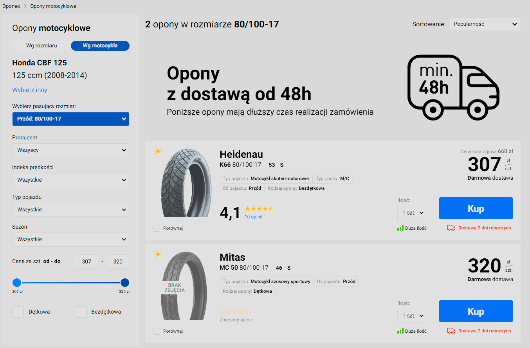
Task: Check the Bezdętkowa filter checkbox
Action: [81, 312]
